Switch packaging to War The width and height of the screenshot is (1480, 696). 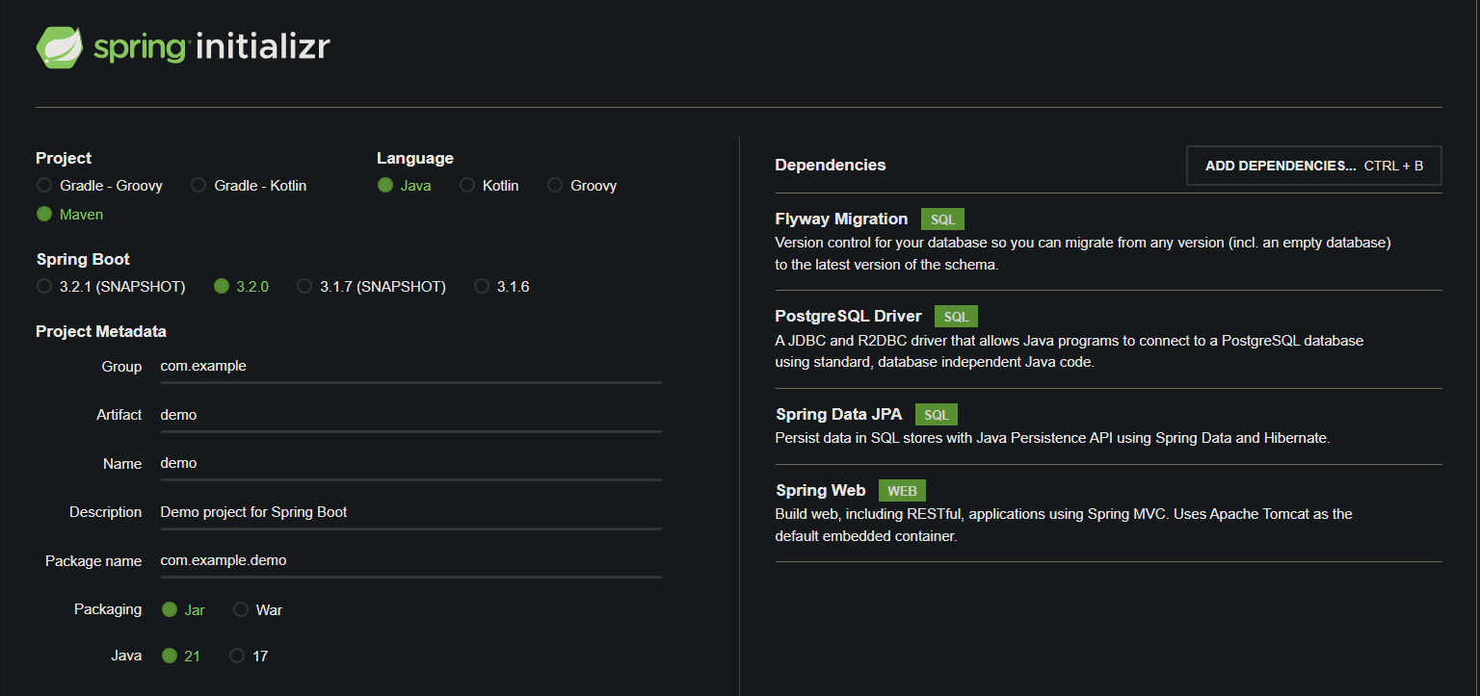click(241, 610)
